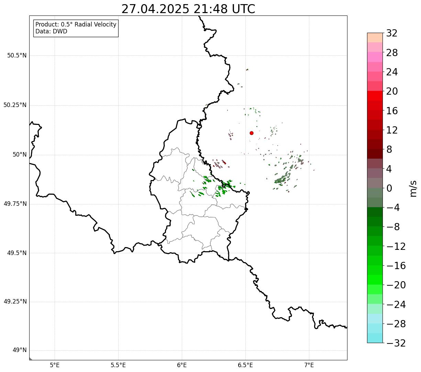
Task: Click the −4 colorbar tick label
Action: 393,208
